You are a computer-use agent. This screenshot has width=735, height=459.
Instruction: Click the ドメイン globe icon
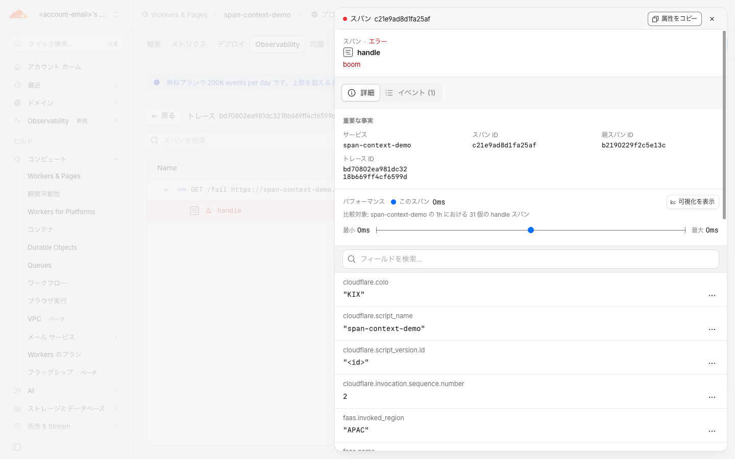[17, 103]
